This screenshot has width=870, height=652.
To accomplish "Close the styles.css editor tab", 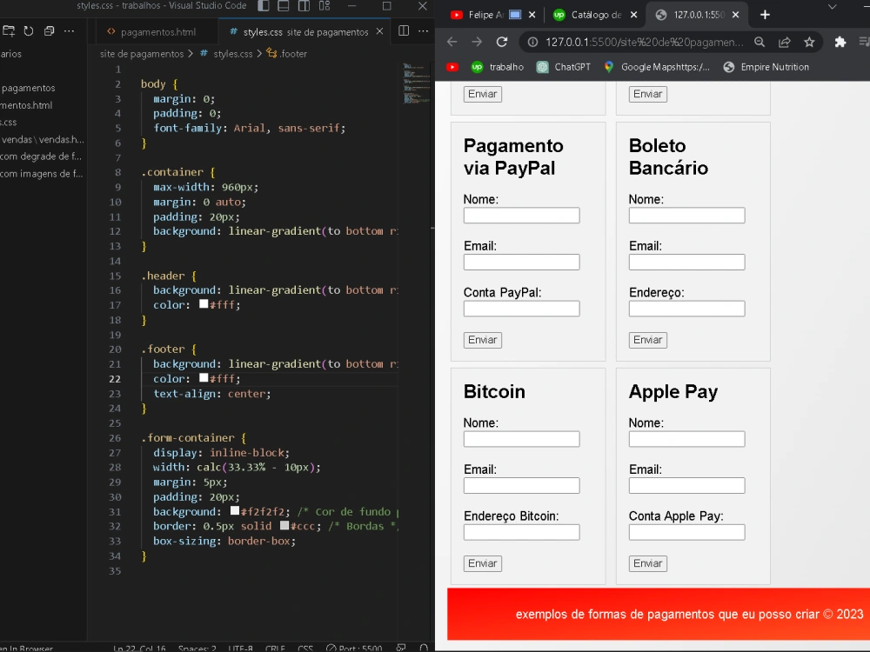I will tap(379, 31).
